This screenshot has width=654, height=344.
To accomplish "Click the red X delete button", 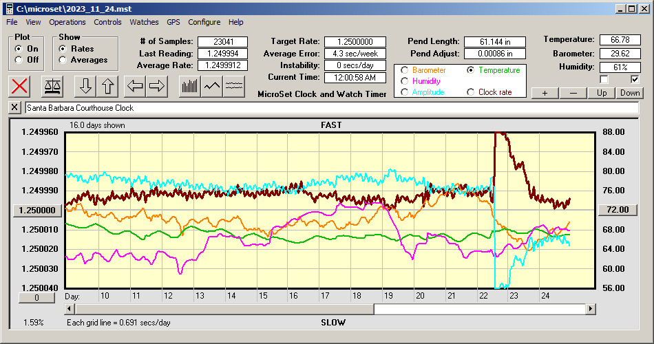I will coord(19,86).
